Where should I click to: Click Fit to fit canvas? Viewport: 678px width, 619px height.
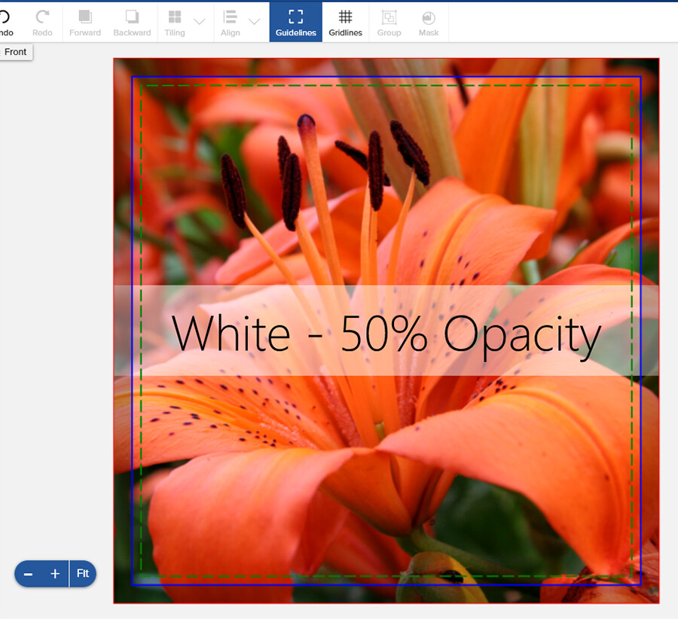83,574
